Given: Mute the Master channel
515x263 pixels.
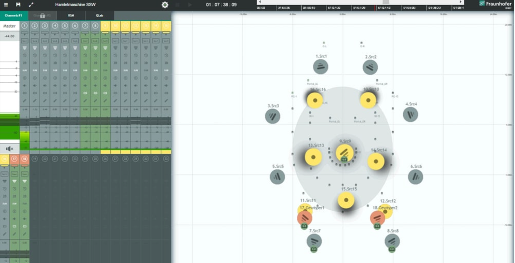Looking at the screenshot, I should (x=9, y=149).
